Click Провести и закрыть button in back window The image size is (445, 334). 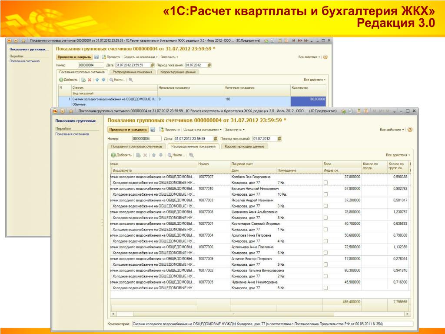pos(74,57)
